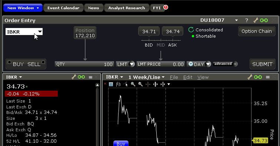
Task: Open the DAY time-in-force dropdown
Action: [x=208, y=64]
